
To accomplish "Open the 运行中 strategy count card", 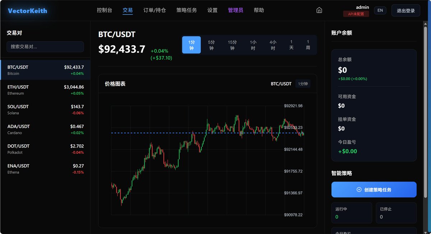I will (352, 213).
